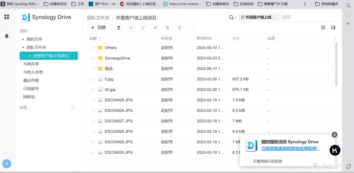This screenshot has height=173, width=354.
Task: Click the get link icon
Action: (143, 28)
